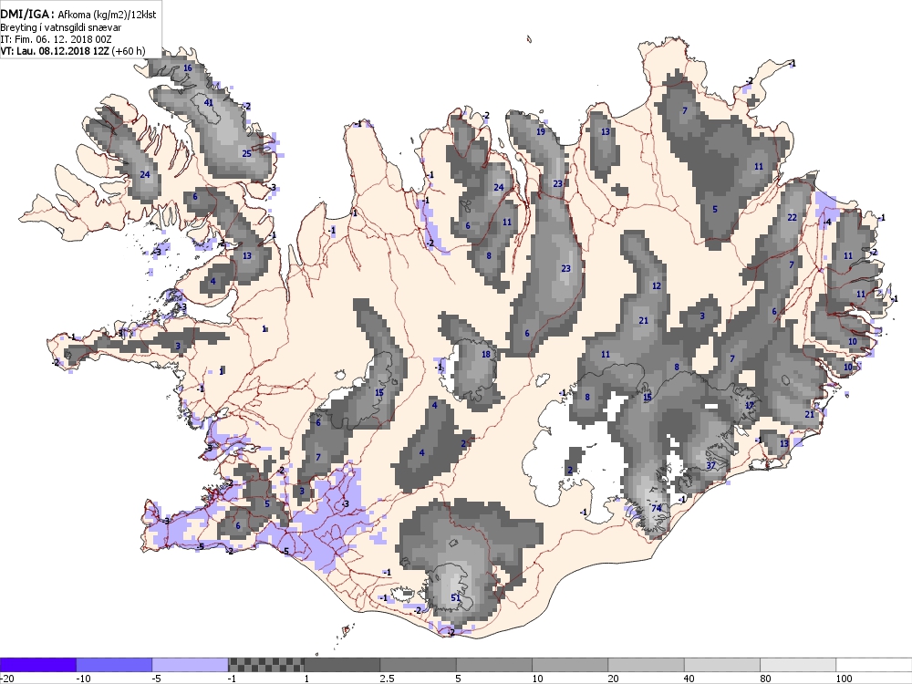Viewport: 912px width, 684px height.
Task: Click the map value '19' in the north
Action: point(541,131)
